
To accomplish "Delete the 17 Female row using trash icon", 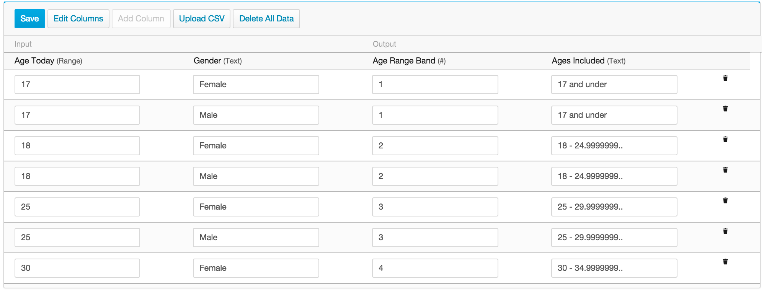I will click(725, 78).
